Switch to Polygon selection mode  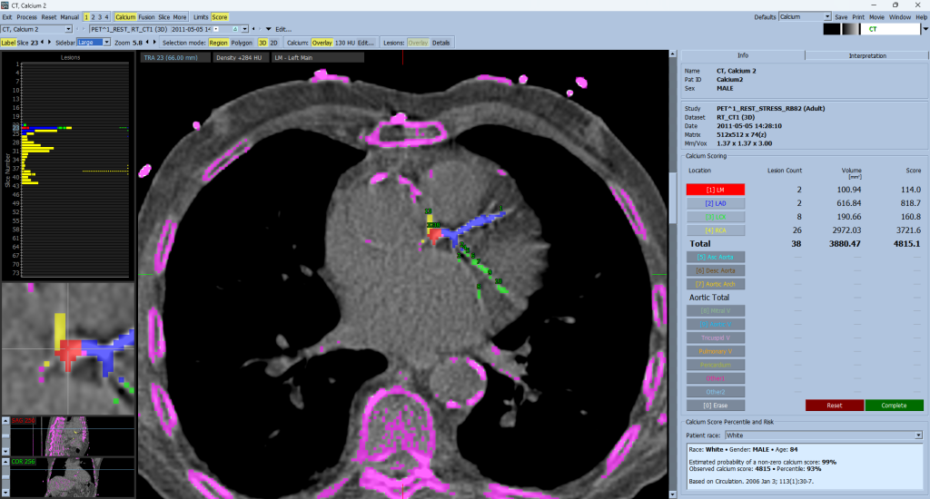pyautogui.click(x=242, y=43)
